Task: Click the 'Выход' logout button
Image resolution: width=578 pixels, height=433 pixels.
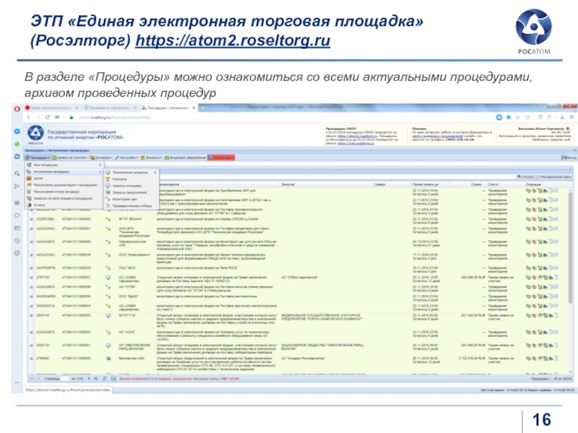Action: tap(569, 157)
